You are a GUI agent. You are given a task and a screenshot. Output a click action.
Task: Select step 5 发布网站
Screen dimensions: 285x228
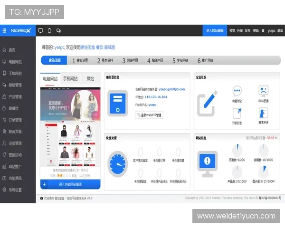[x=180, y=60]
